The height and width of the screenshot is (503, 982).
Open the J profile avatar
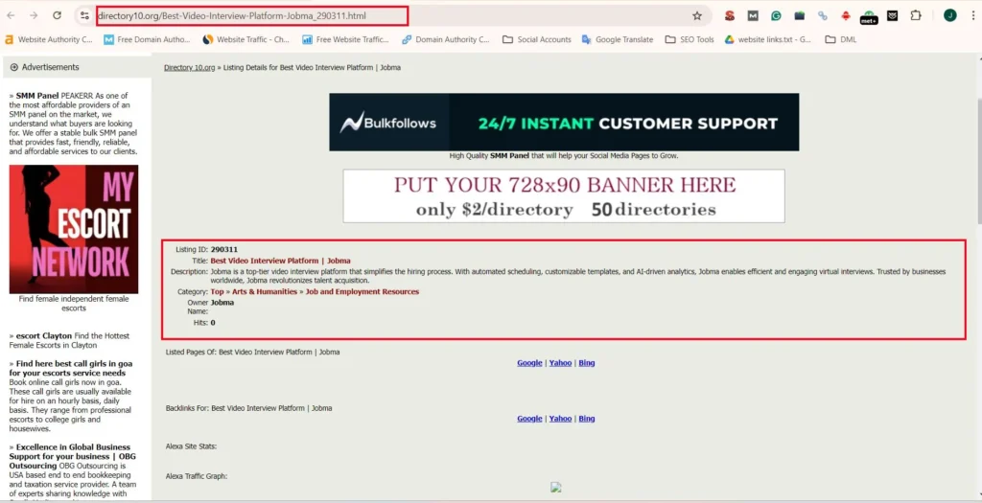click(950, 15)
